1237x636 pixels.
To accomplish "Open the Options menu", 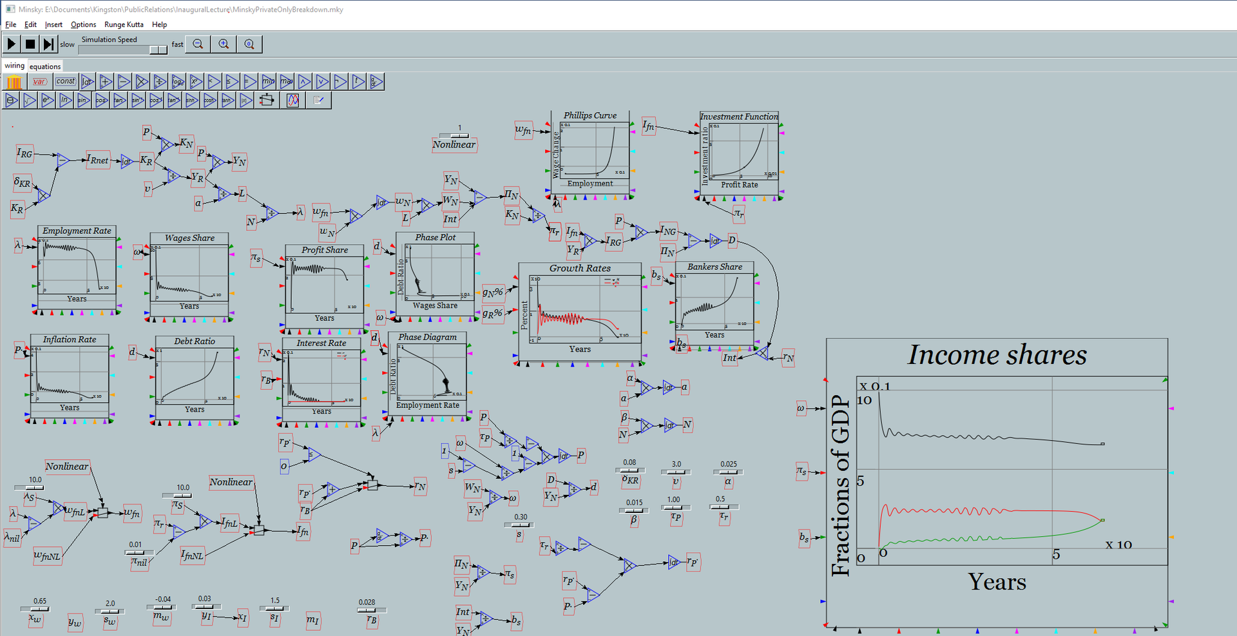I will coord(83,24).
